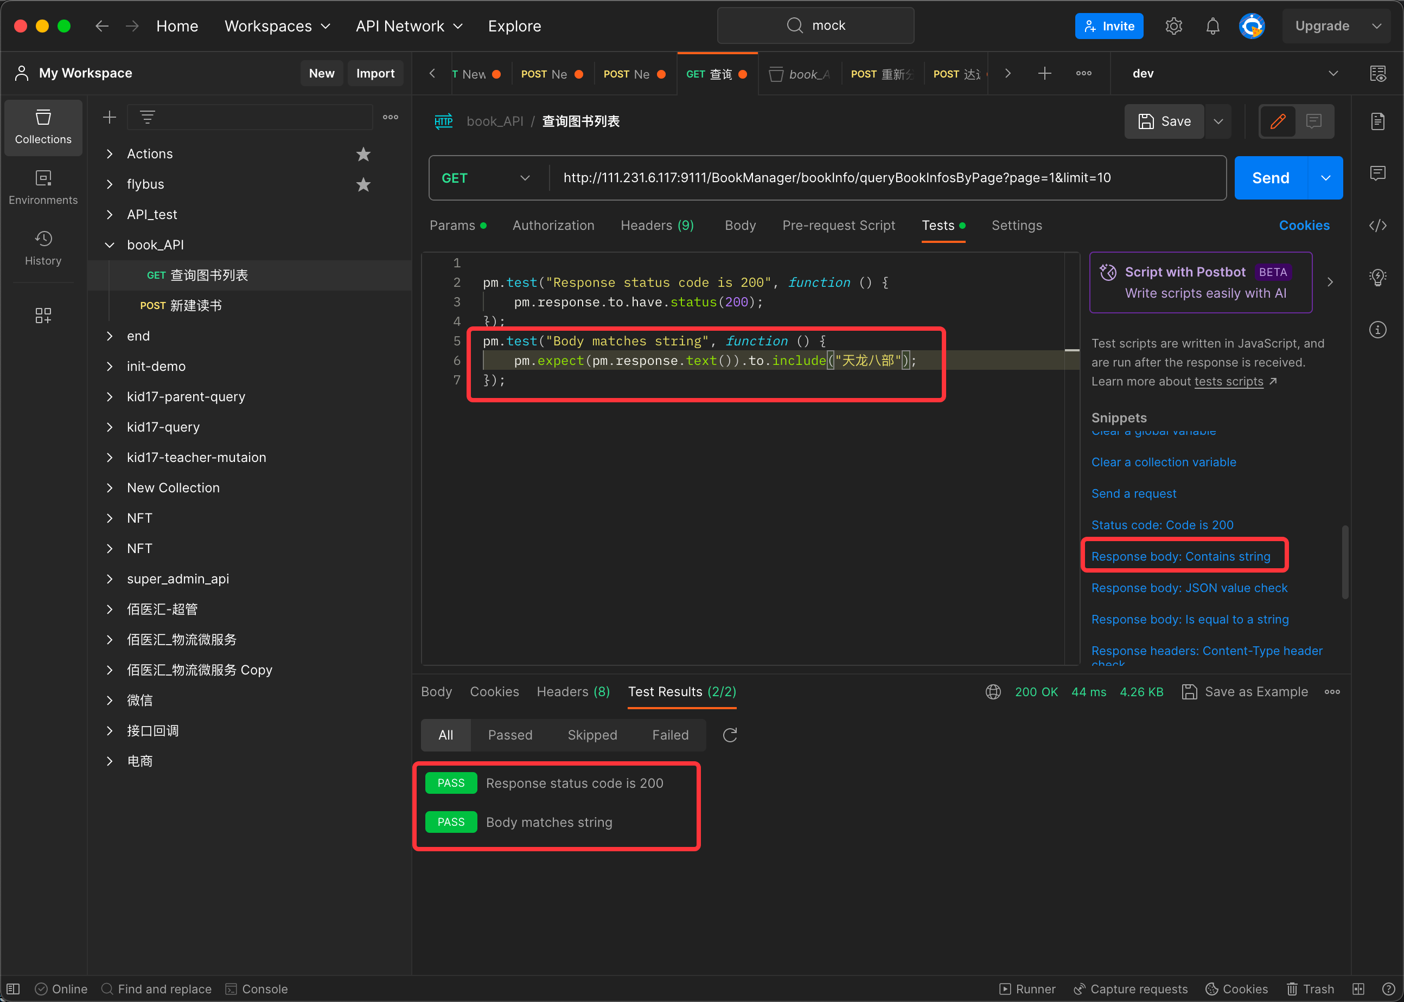1404x1002 pixels.
Task: Toggle the star on Actions collection
Action: coord(363,154)
